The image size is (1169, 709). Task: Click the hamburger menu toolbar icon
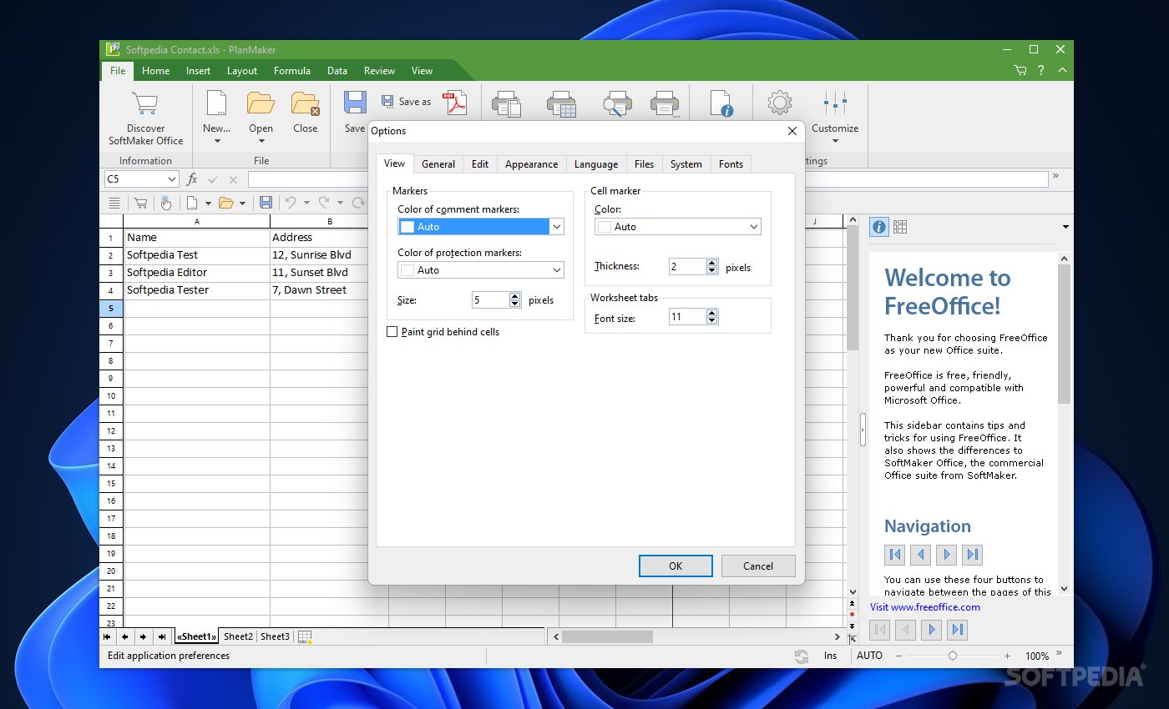pos(114,203)
